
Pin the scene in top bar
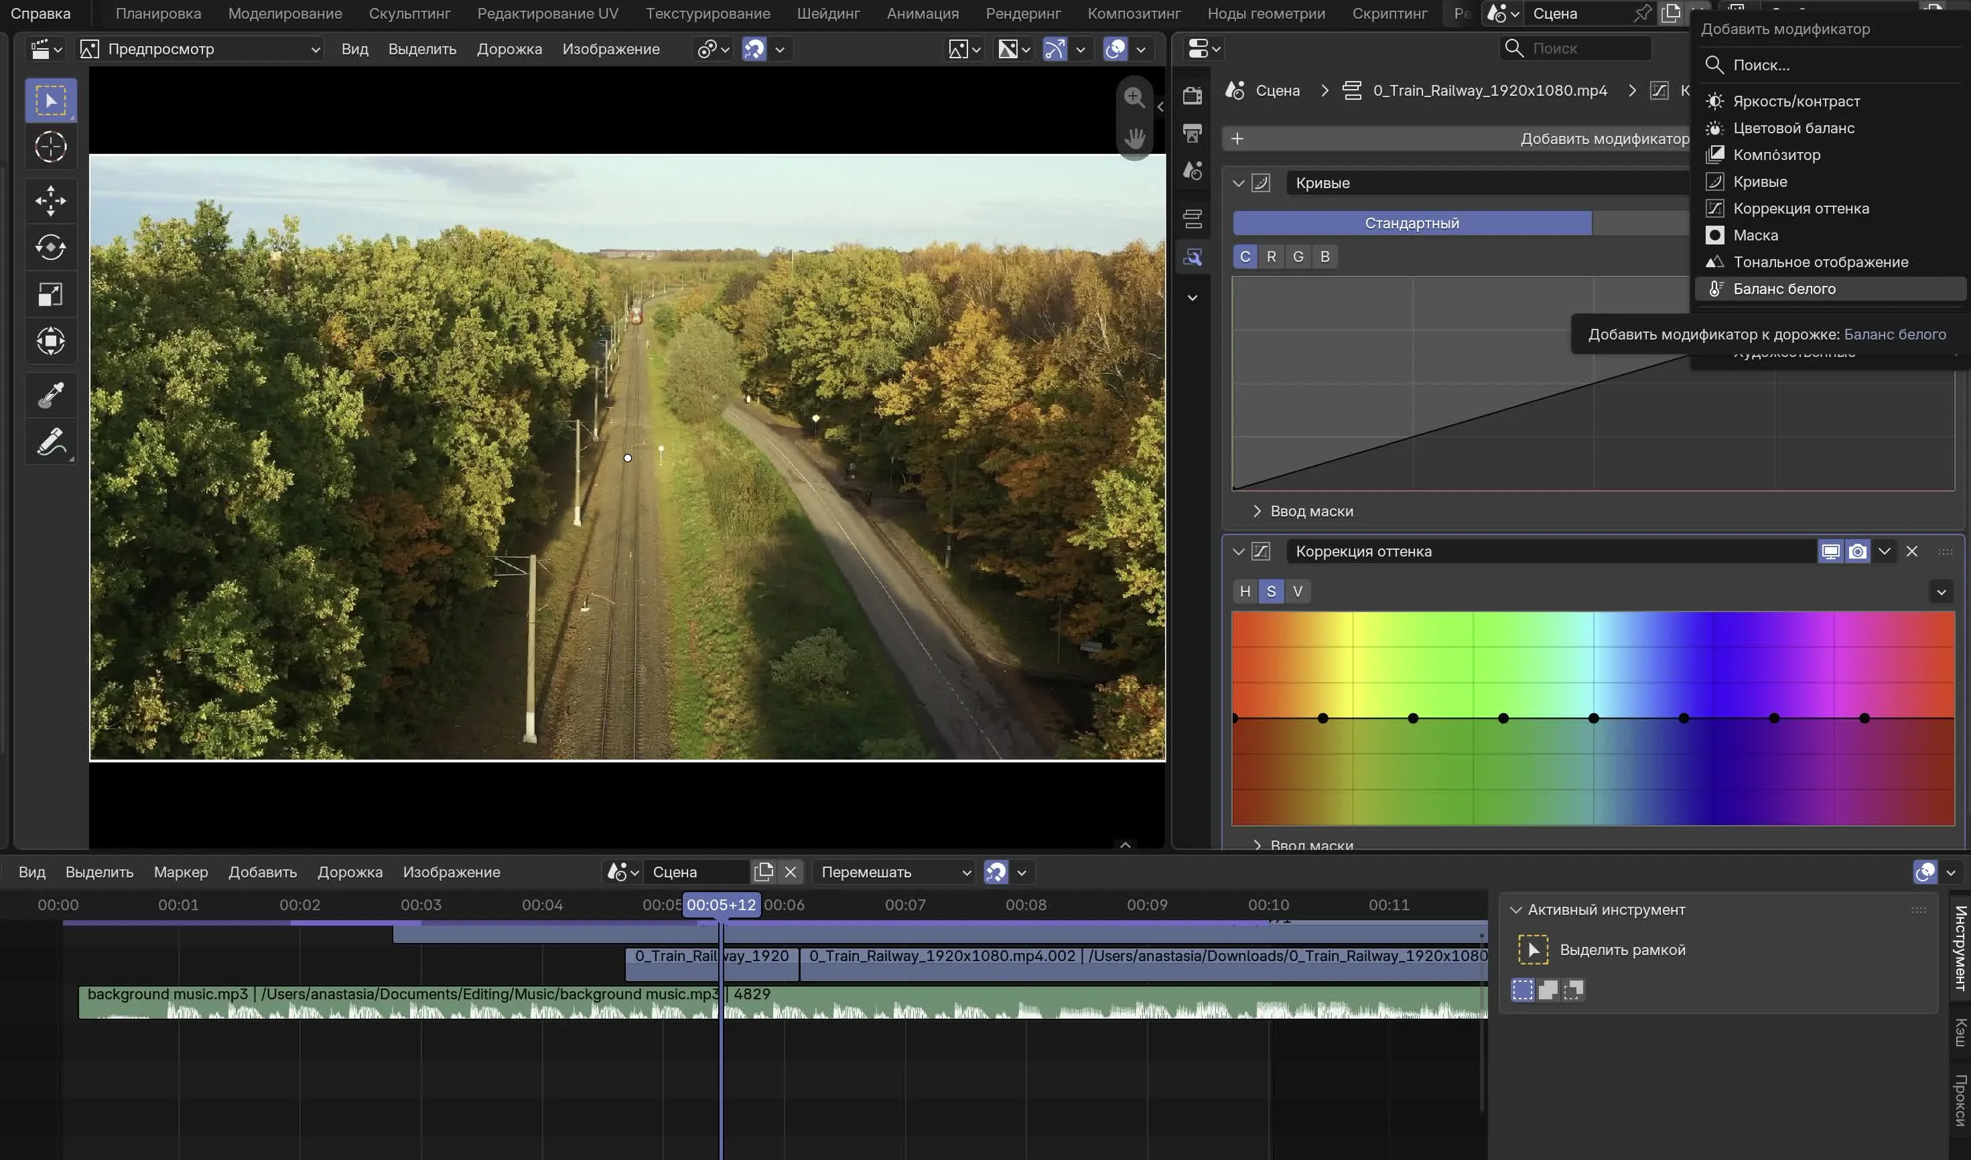[1643, 13]
